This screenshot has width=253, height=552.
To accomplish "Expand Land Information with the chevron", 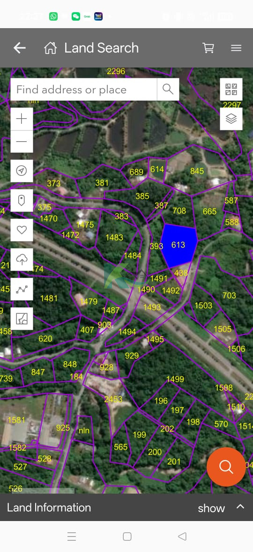I will click(x=240, y=507).
